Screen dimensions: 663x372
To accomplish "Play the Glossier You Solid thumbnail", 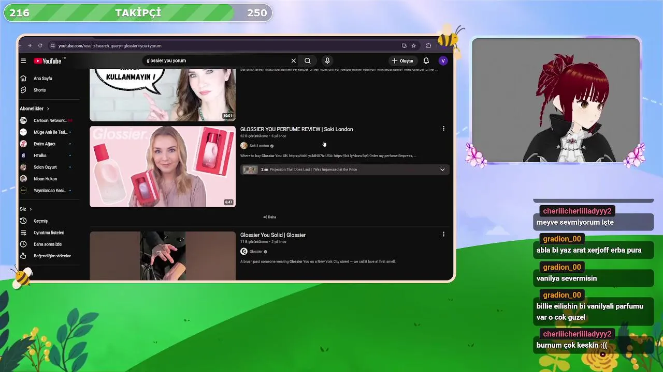I will click(163, 256).
